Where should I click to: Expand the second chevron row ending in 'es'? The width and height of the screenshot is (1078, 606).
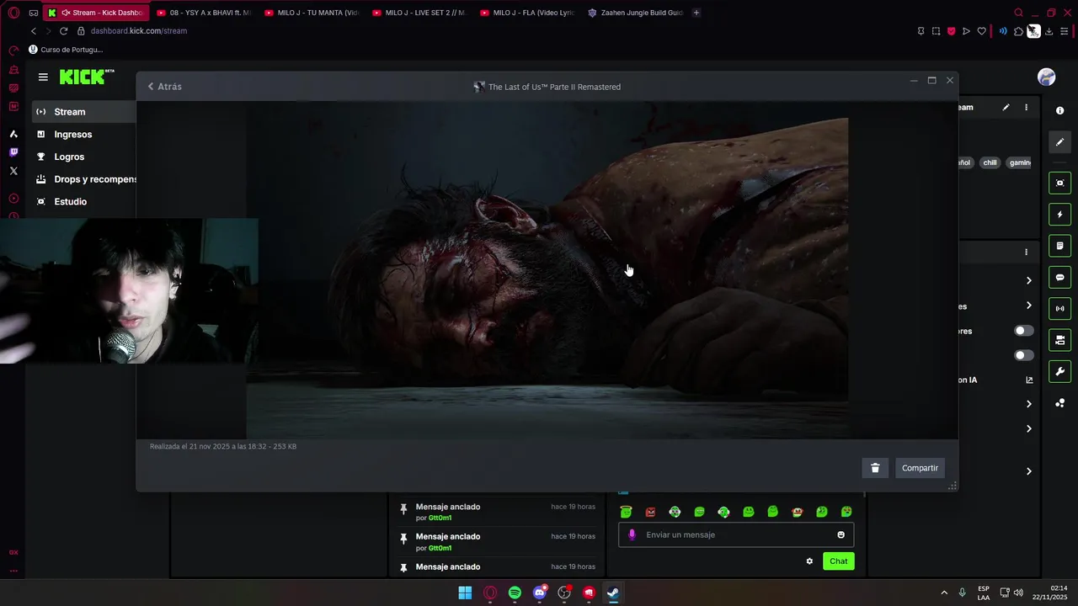click(1028, 306)
